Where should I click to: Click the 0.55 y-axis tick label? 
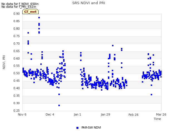point(16,66)
